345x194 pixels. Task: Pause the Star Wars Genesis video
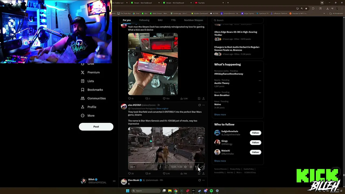[131, 167]
